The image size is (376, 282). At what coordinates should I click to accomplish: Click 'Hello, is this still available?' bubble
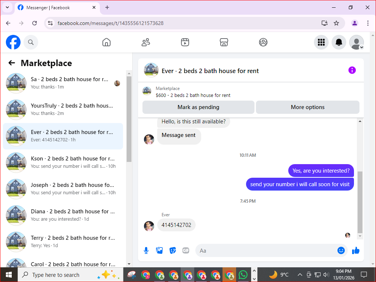point(194,122)
